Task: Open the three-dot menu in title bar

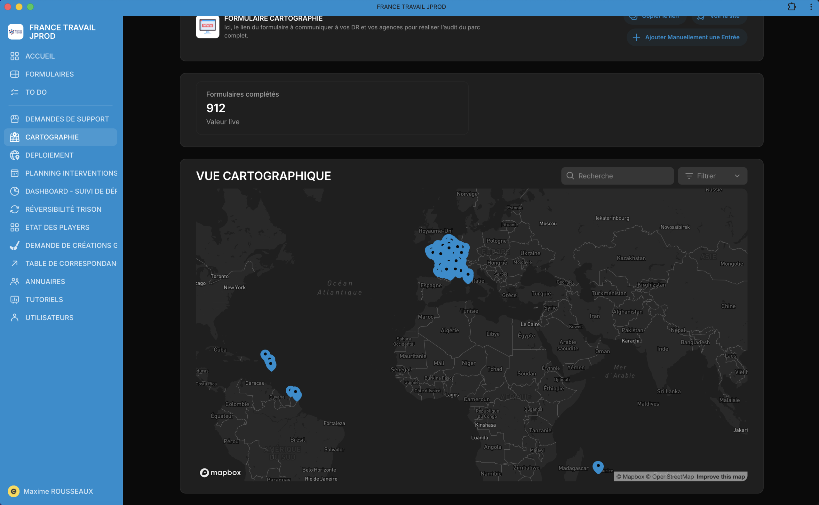Action: coord(811,7)
